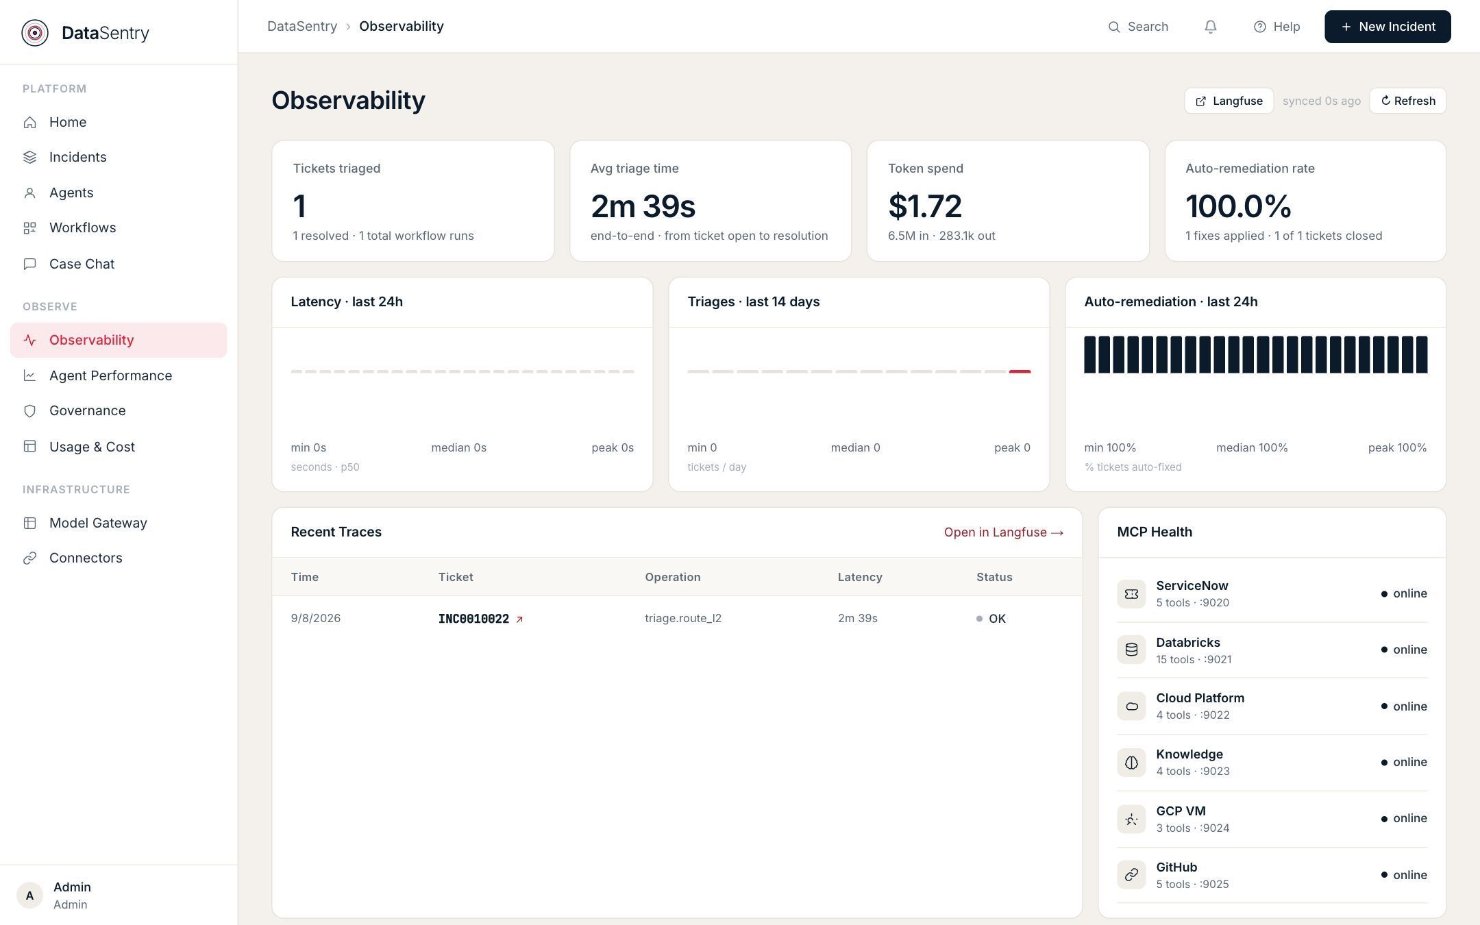The image size is (1480, 925).
Task: Go to Agents in the sidebar
Action: pyautogui.click(x=119, y=193)
